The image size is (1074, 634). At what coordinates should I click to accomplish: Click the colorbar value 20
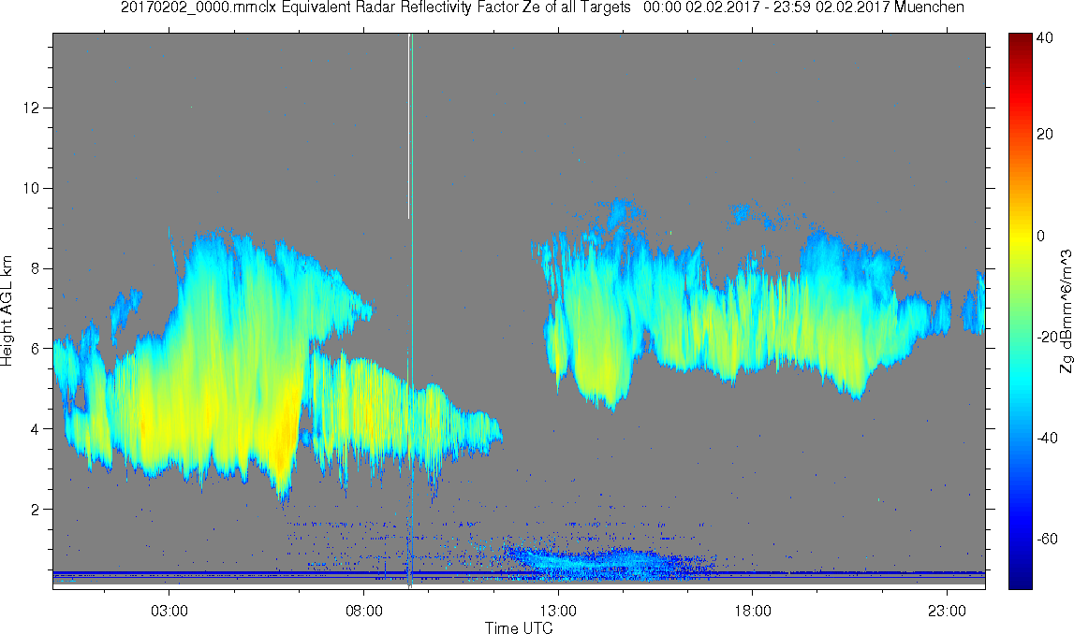pos(1045,134)
